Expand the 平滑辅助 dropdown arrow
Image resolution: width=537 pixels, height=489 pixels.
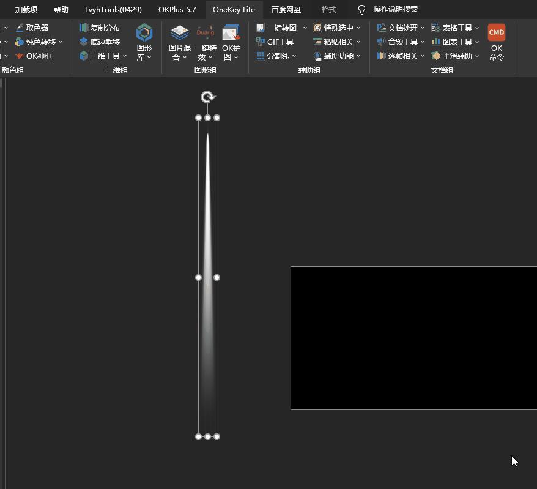point(476,56)
